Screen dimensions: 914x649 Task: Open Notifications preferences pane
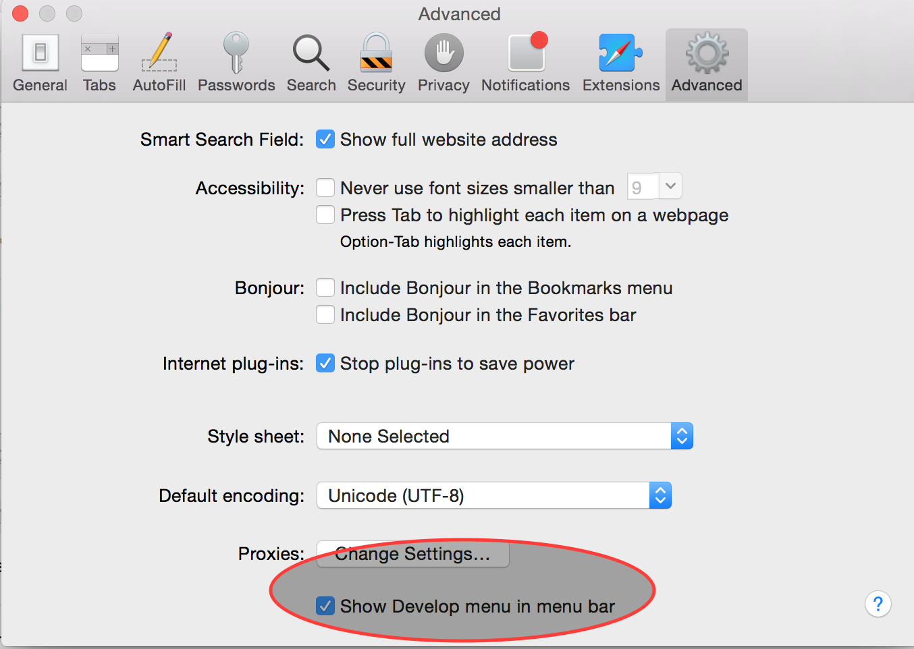(525, 64)
